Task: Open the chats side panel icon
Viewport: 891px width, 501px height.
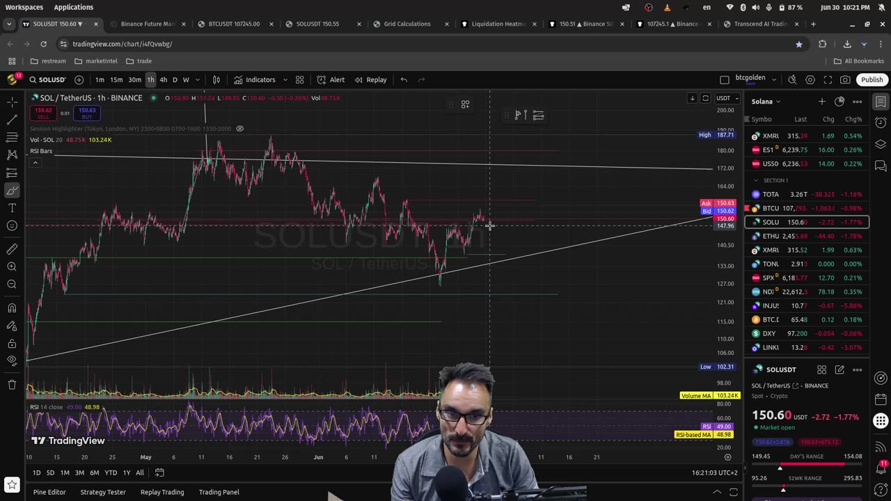Action: (x=881, y=166)
